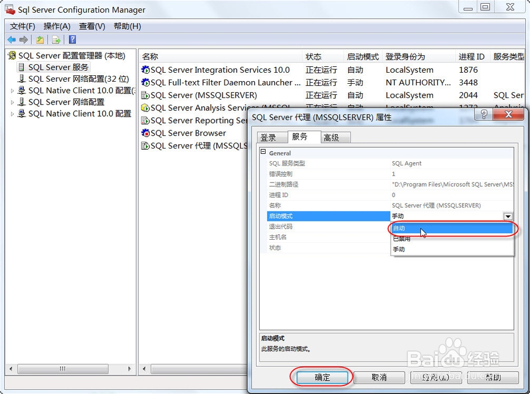Select the 主机名 property row
The height and width of the screenshot is (394, 530).
[328, 237]
